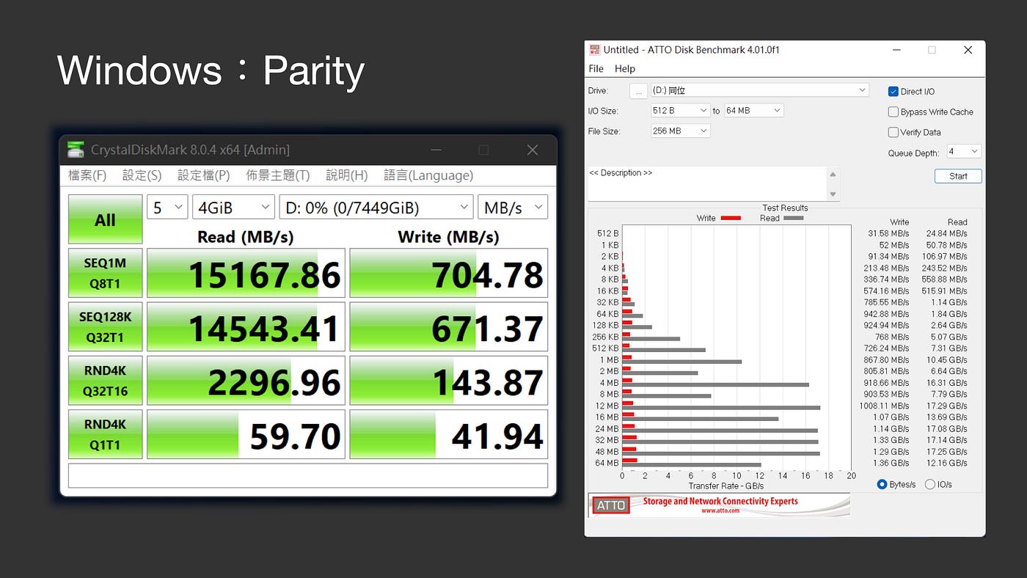Image resolution: width=1027 pixels, height=578 pixels.
Task: Minimize the CrystalDiskMark window
Action: pyautogui.click(x=436, y=150)
